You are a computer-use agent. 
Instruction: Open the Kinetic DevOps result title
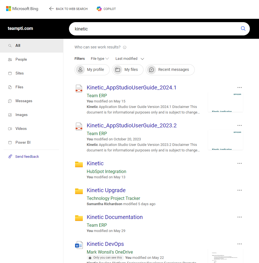click(105, 244)
